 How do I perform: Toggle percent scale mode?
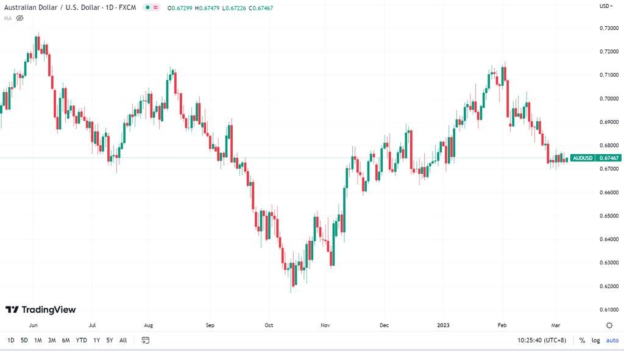(582, 340)
